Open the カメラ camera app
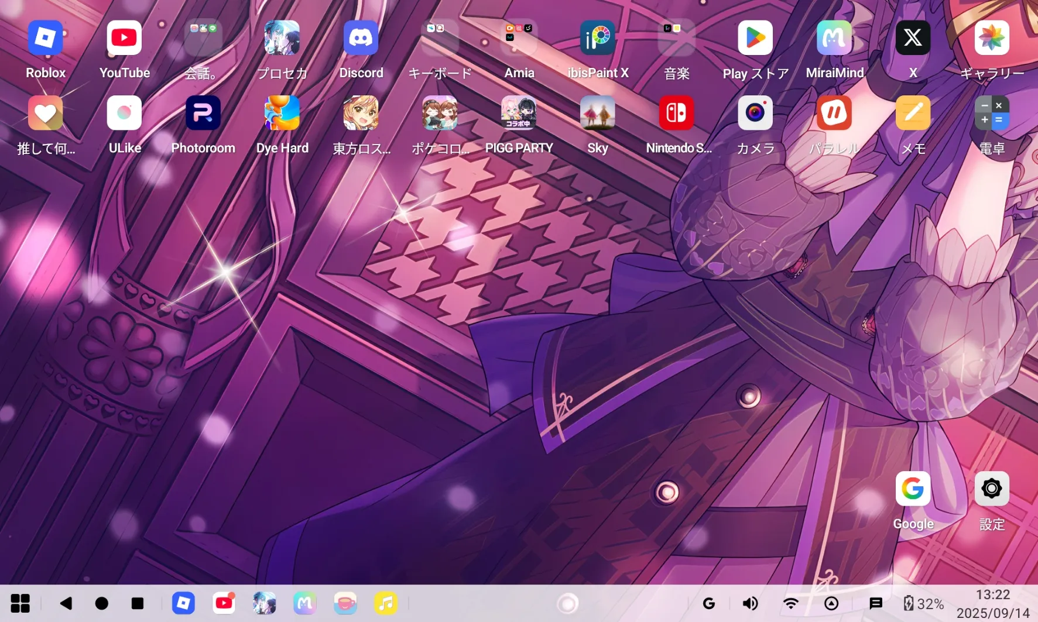The width and height of the screenshot is (1038, 622). click(755, 113)
